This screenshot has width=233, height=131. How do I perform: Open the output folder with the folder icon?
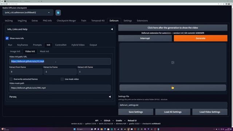pyautogui.click(x=173, y=88)
